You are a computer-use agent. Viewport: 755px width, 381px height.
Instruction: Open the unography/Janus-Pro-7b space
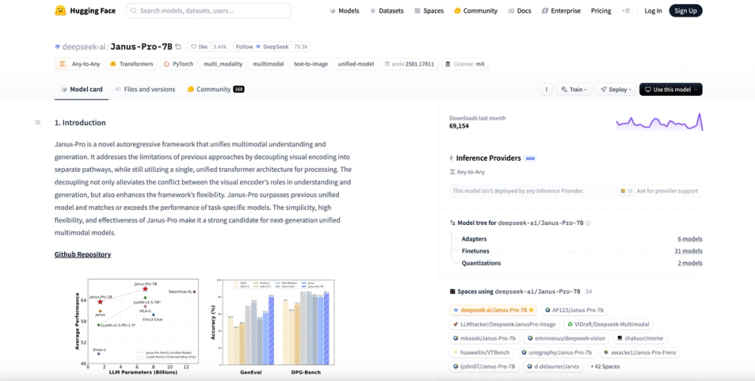556,352
